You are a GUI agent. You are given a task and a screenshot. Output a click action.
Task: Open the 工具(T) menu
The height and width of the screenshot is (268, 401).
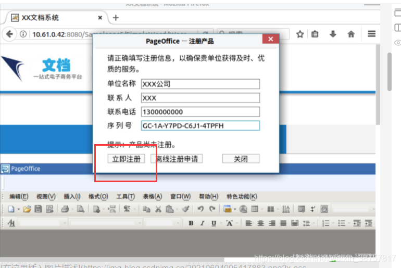tap(126, 197)
